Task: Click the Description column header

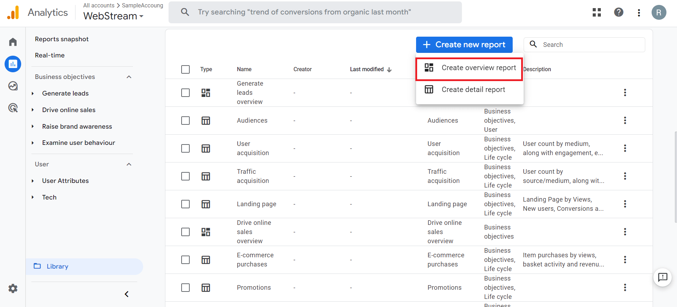Action: (537, 69)
